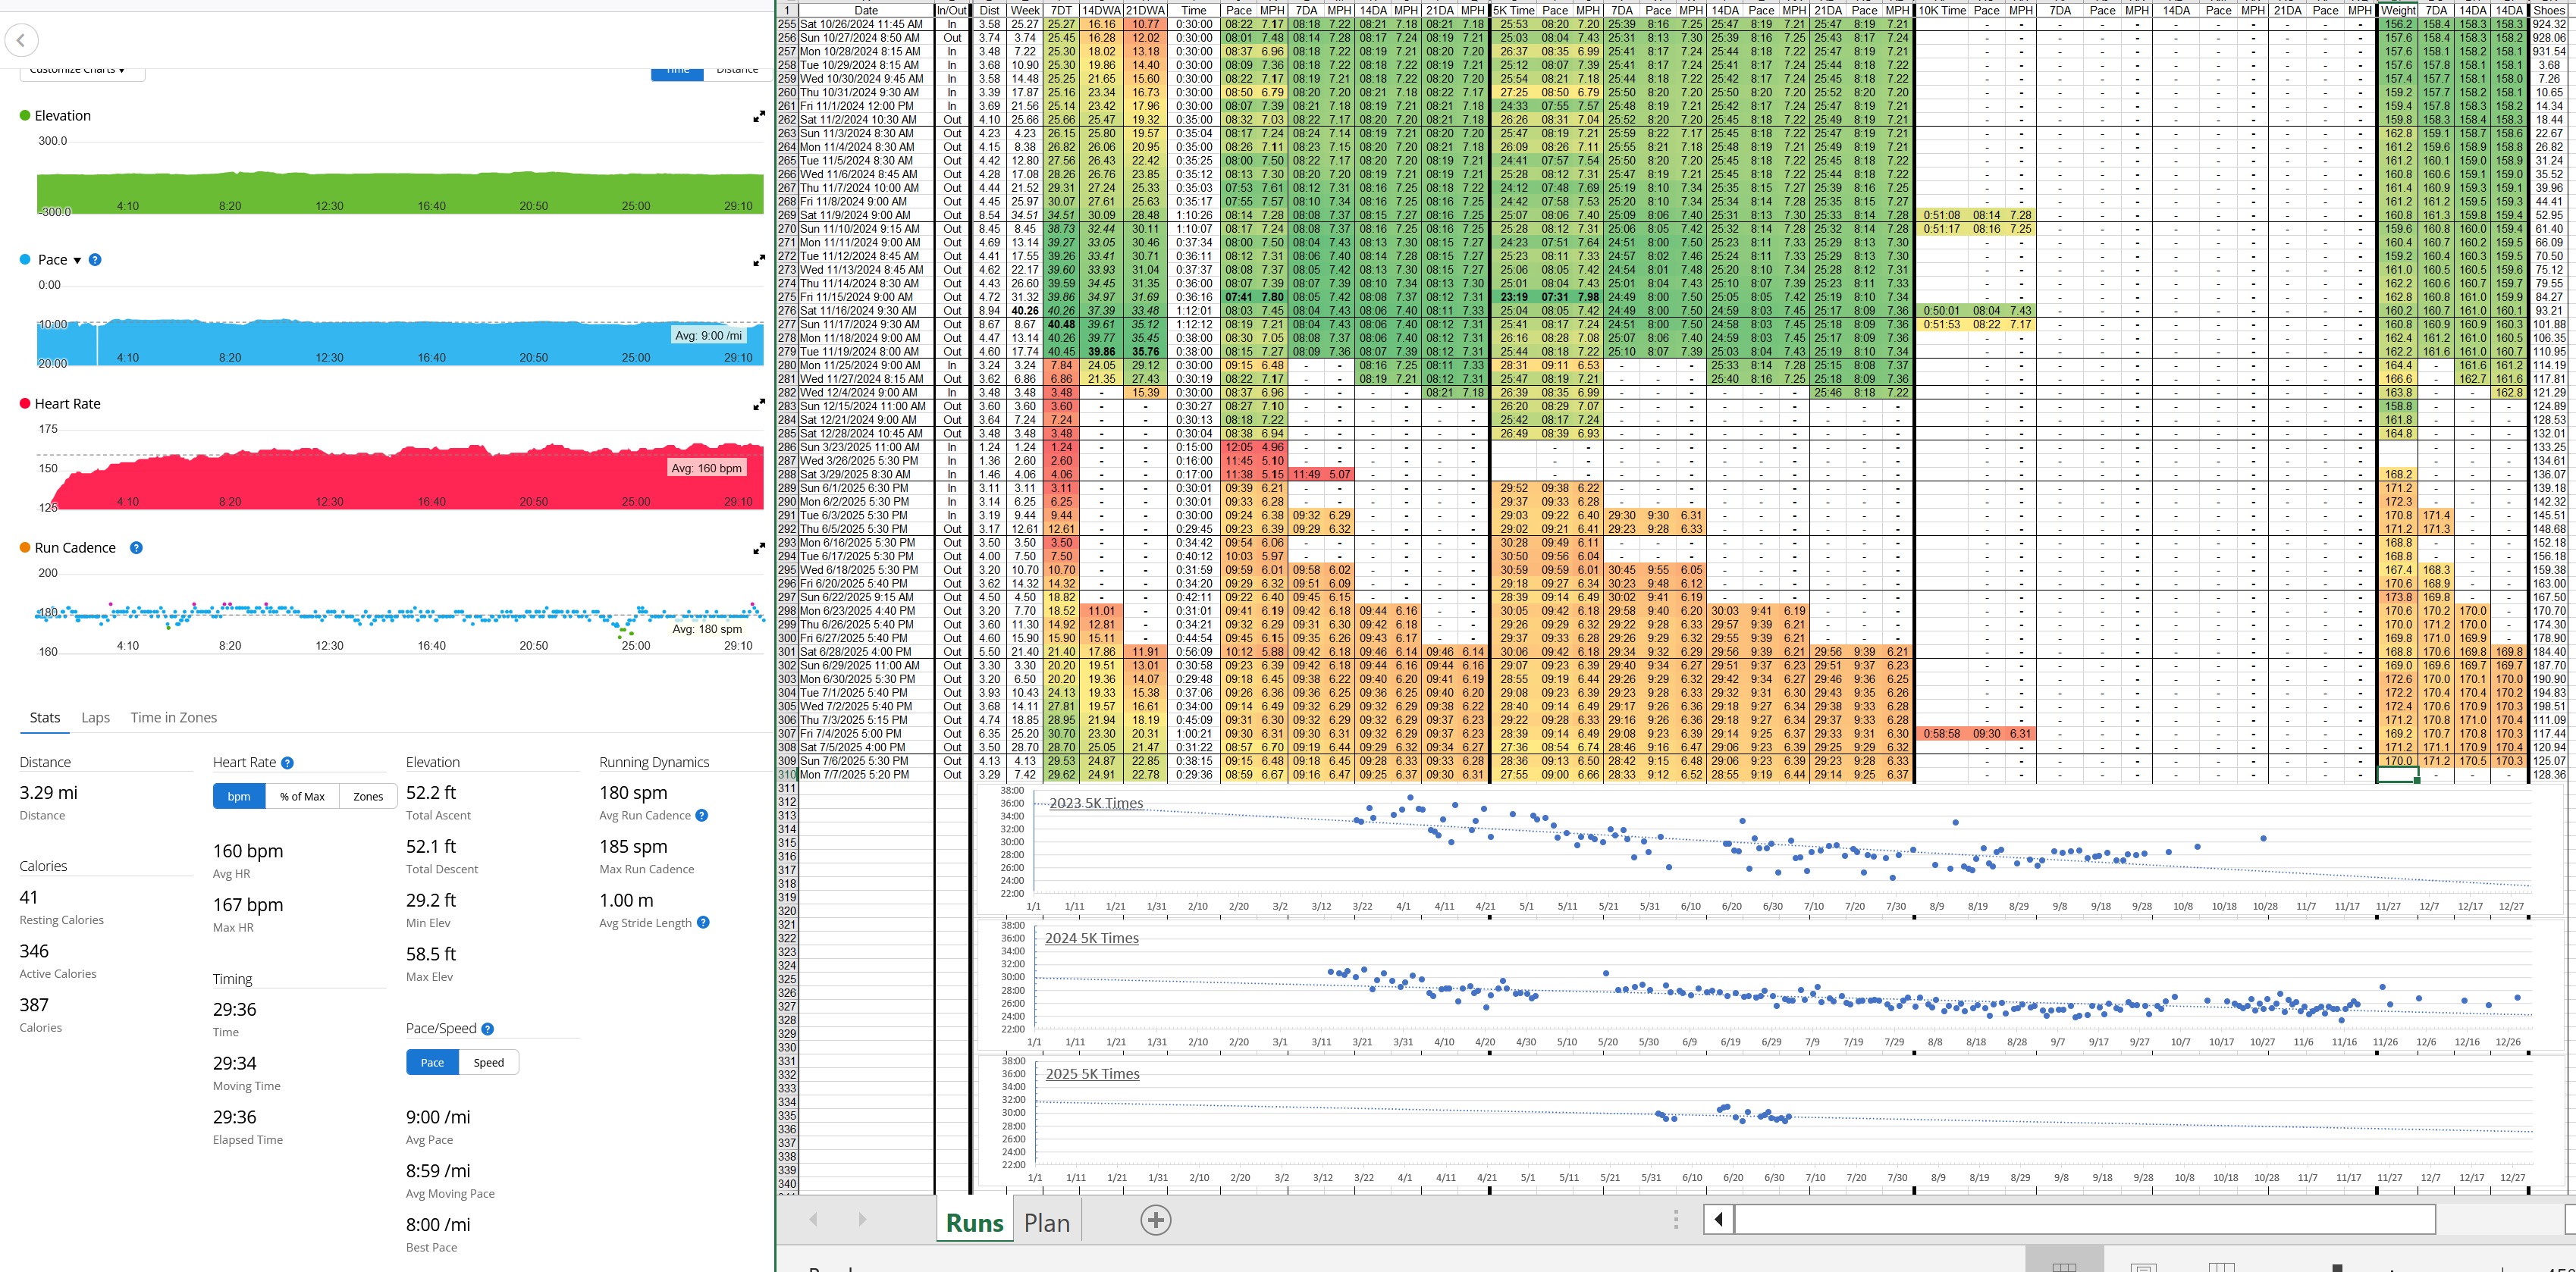Expand the Run Cadence chart to full screen

[759, 549]
